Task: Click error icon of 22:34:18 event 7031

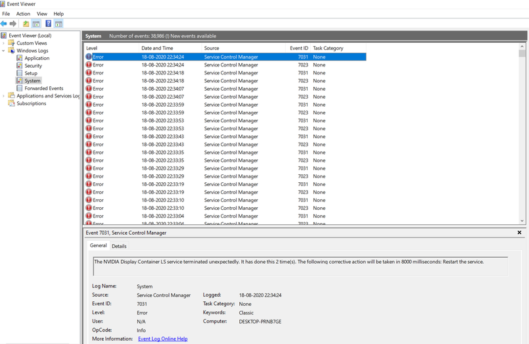Action: 89,72
